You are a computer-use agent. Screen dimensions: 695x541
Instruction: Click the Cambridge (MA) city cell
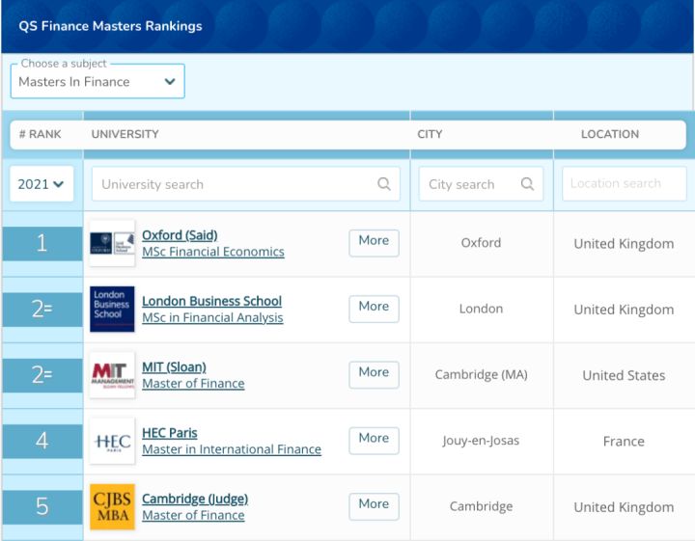click(x=481, y=375)
